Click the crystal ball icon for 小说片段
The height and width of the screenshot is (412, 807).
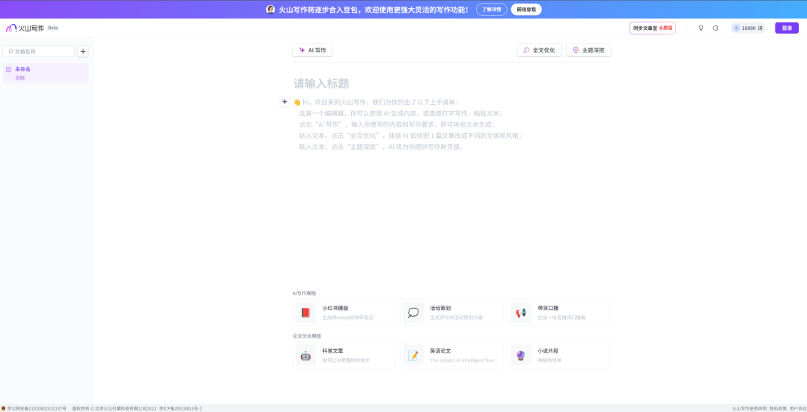[x=521, y=355]
